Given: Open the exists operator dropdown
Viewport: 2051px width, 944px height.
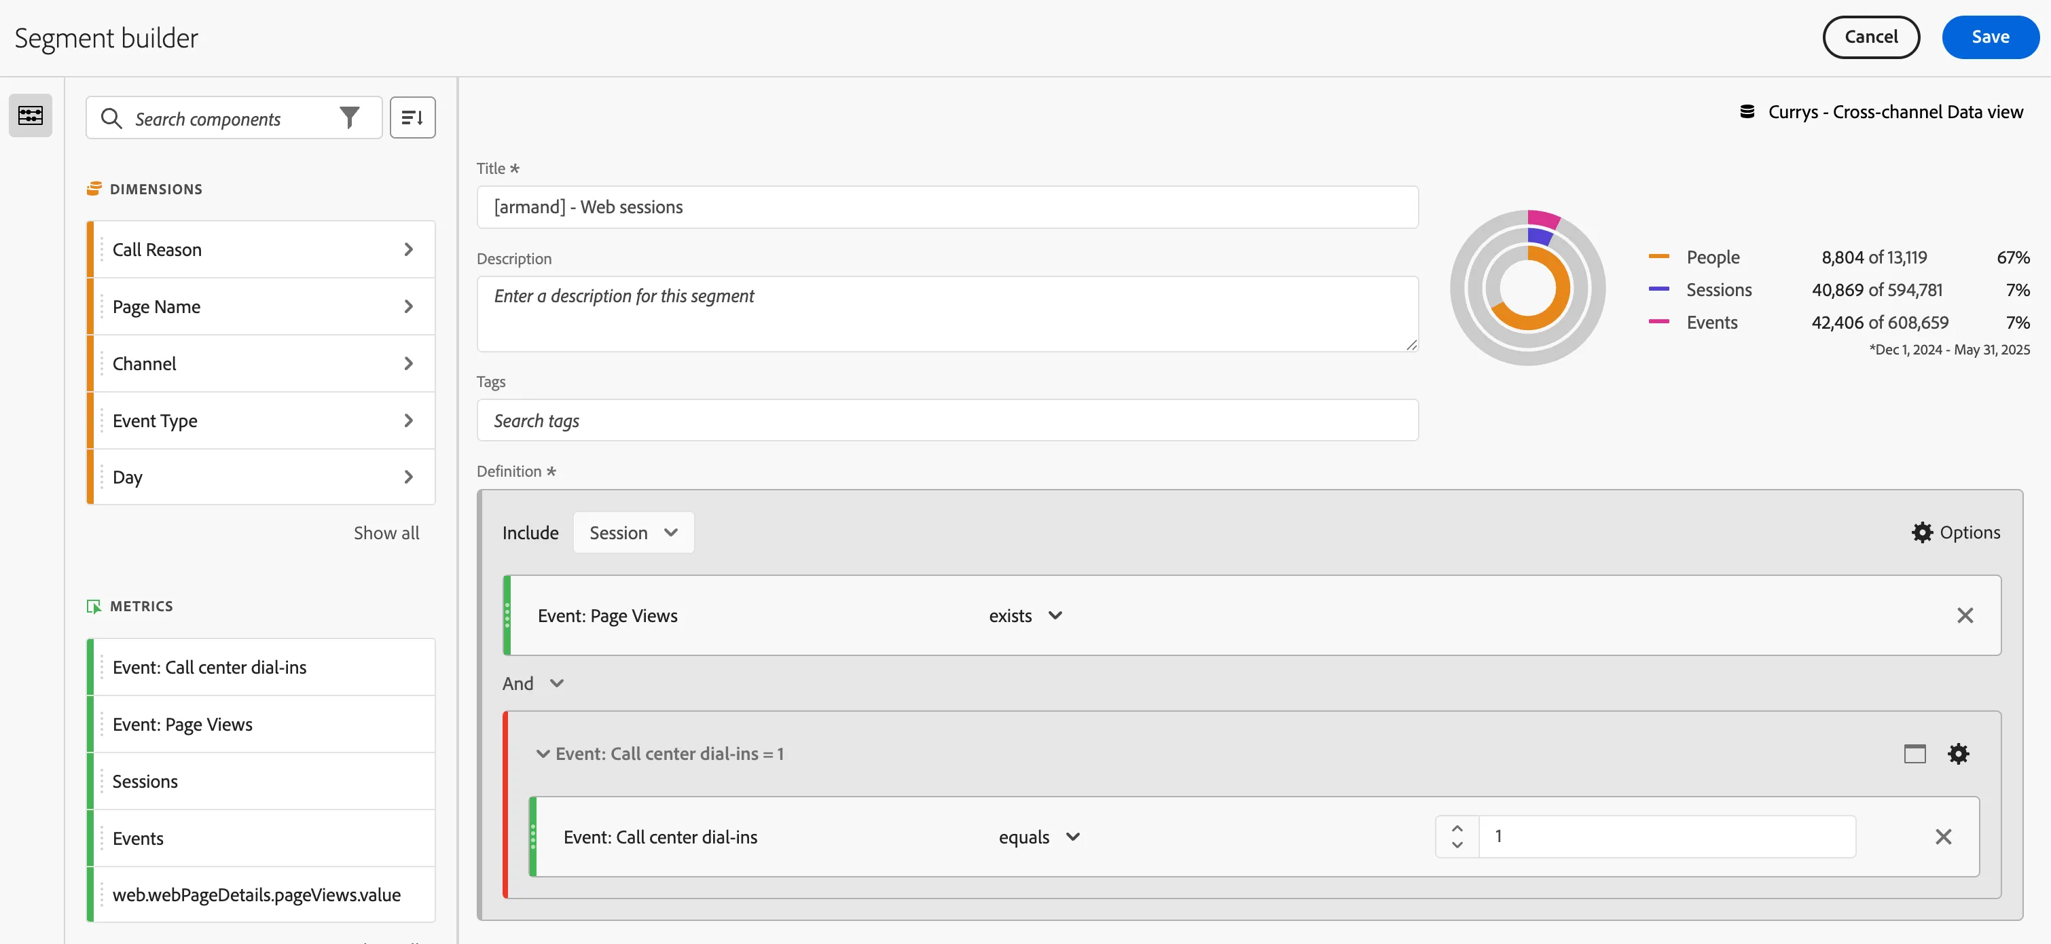Looking at the screenshot, I should click(1025, 615).
